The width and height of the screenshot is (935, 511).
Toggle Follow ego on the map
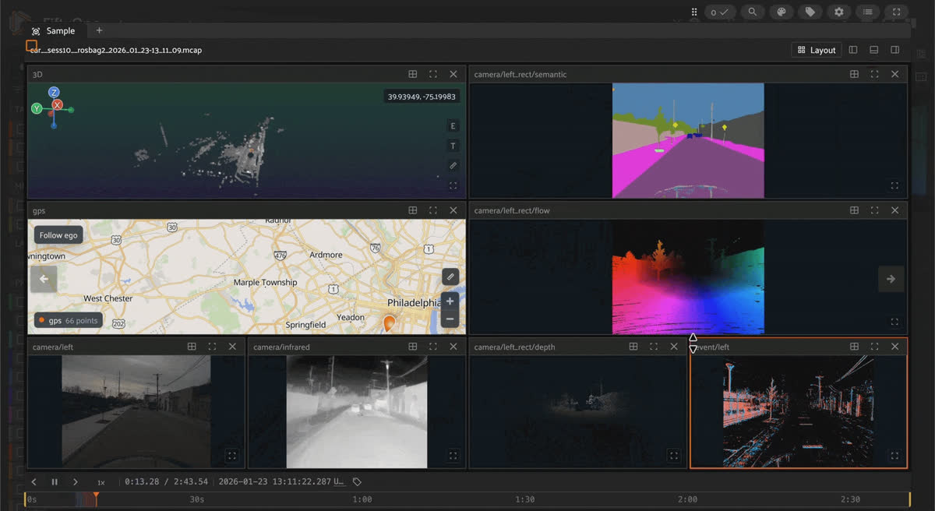pos(58,235)
